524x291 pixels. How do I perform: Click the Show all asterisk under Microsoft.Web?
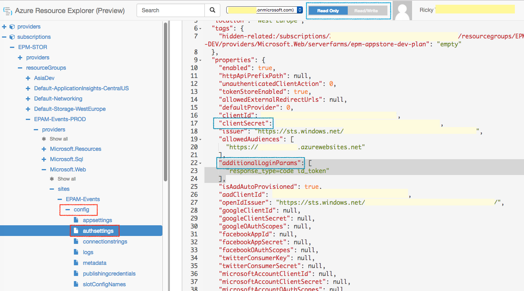(52, 179)
